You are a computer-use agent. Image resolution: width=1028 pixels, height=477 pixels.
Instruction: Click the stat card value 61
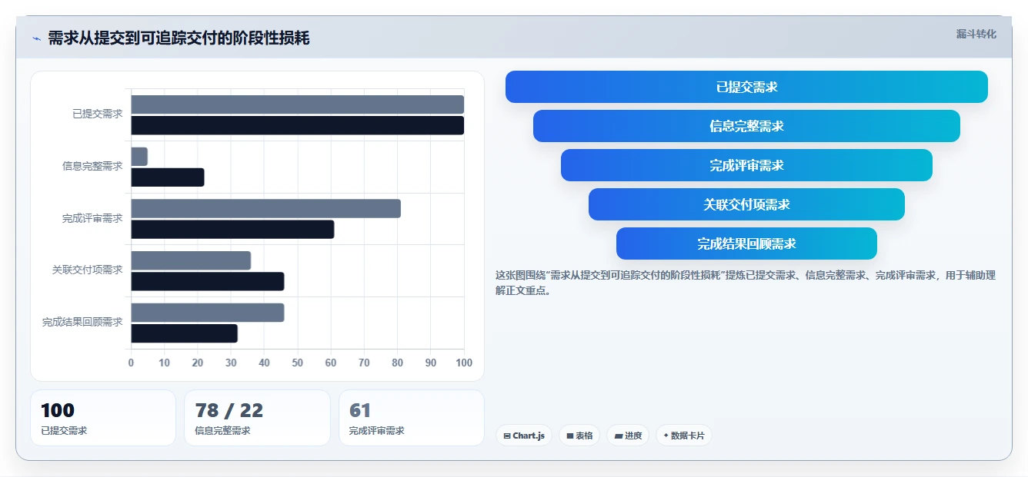point(360,410)
